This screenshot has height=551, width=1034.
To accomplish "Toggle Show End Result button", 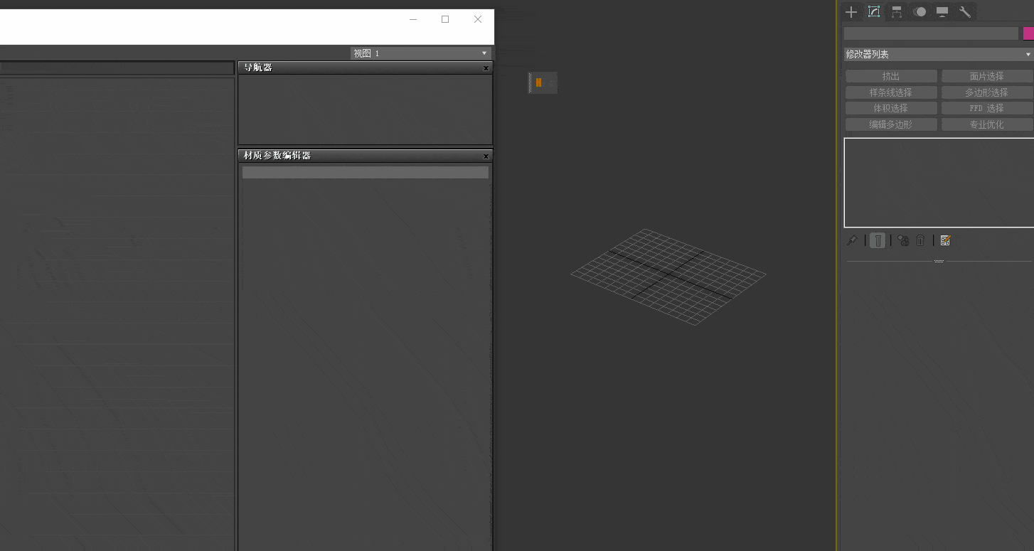I will (878, 241).
